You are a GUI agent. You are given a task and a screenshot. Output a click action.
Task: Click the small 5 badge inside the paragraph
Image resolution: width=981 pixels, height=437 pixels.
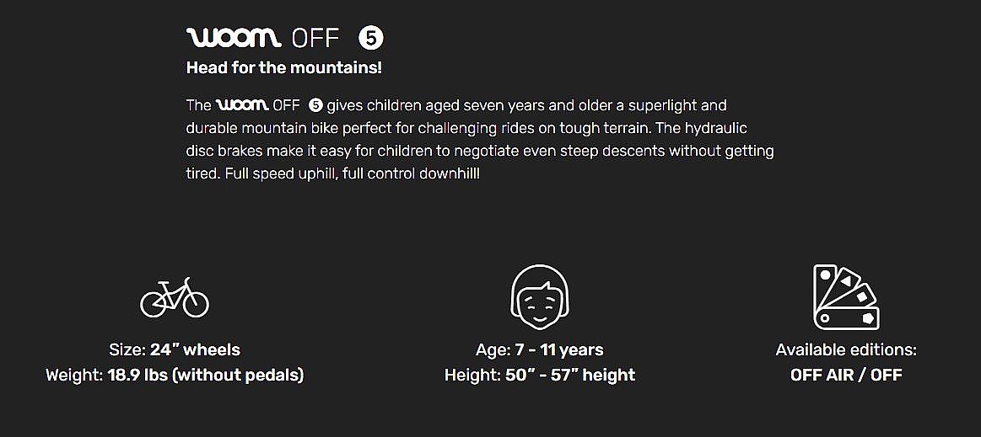tap(315, 105)
